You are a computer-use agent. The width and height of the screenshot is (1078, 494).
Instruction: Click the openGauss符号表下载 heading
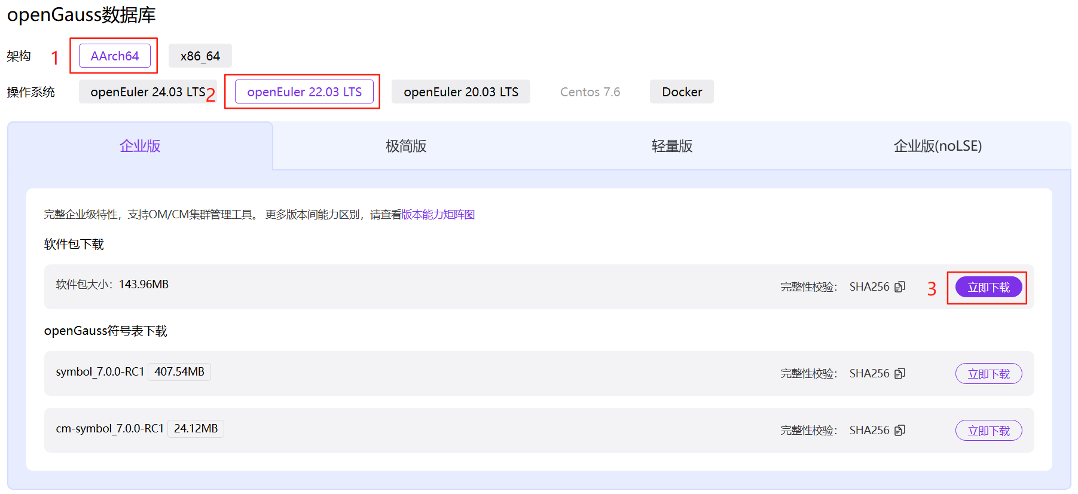tap(105, 331)
